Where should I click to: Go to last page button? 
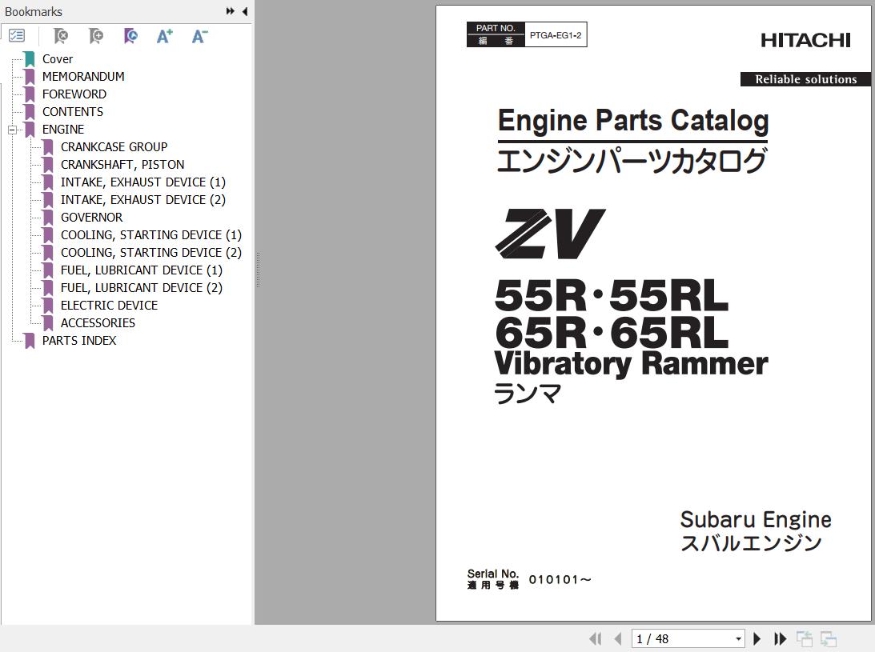click(x=780, y=638)
